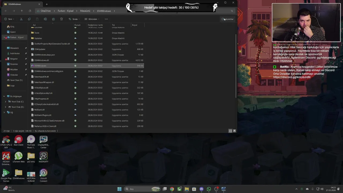Open AIDA64 Extreme desktop icon

[x=6, y=159]
